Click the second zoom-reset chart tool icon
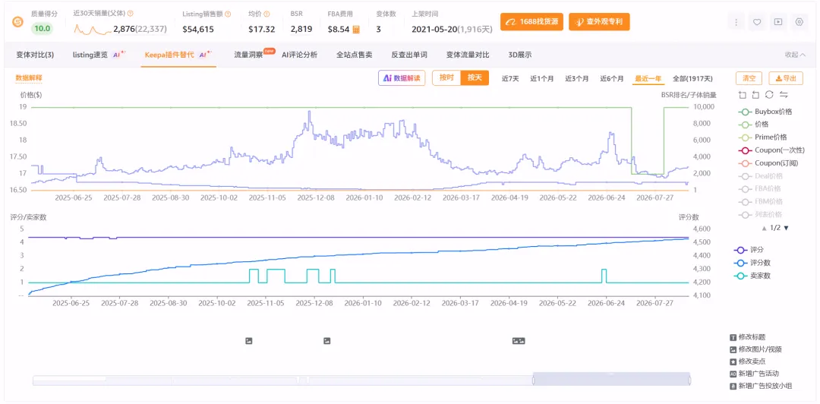This screenshot has height=404, width=820. (x=755, y=95)
